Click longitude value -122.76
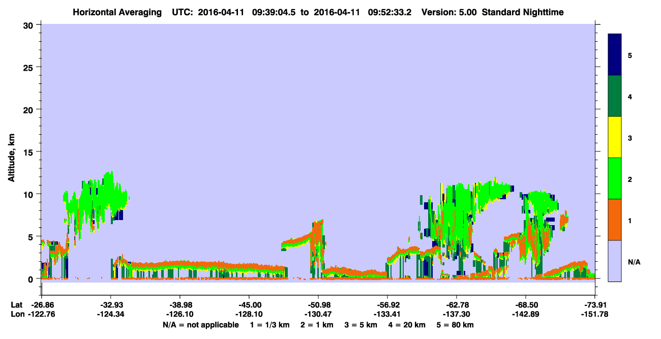The width and height of the screenshot is (661, 339). click(x=41, y=314)
